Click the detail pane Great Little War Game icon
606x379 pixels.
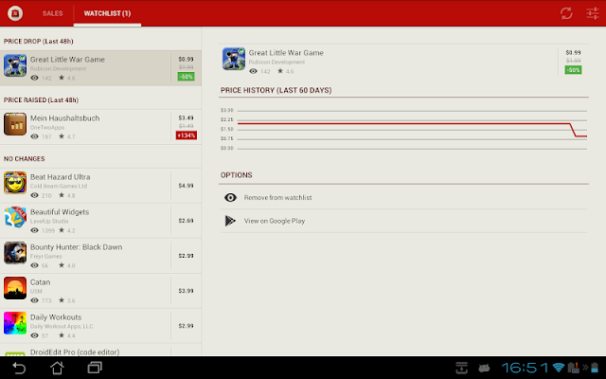(x=234, y=59)
